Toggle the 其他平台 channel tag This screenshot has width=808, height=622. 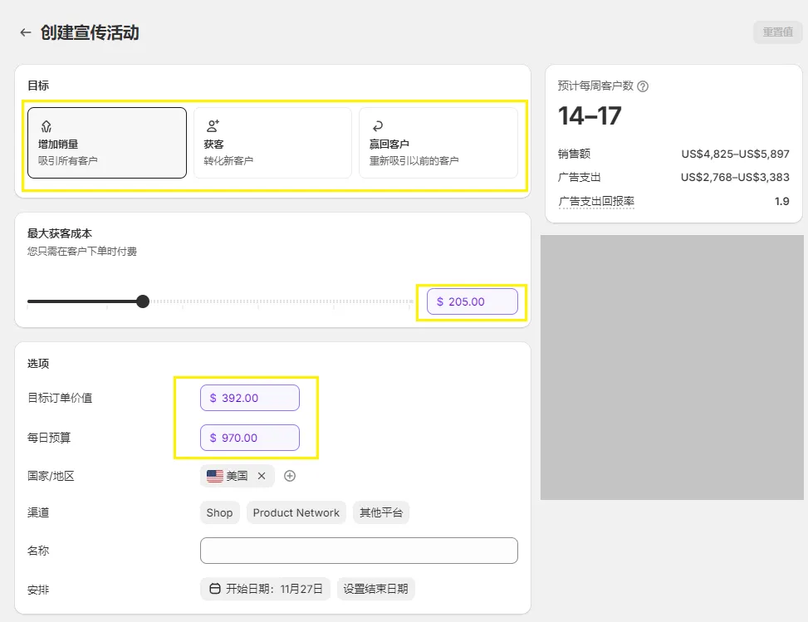[x=380, y=512]
